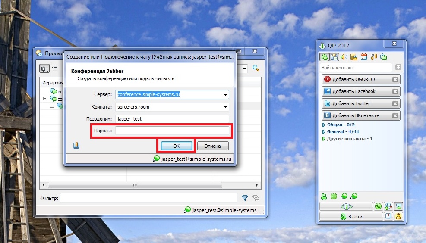The image size is (426, 243).
Task: Dismiss the Добавить Twitter banner
Action: coord(395,103)
